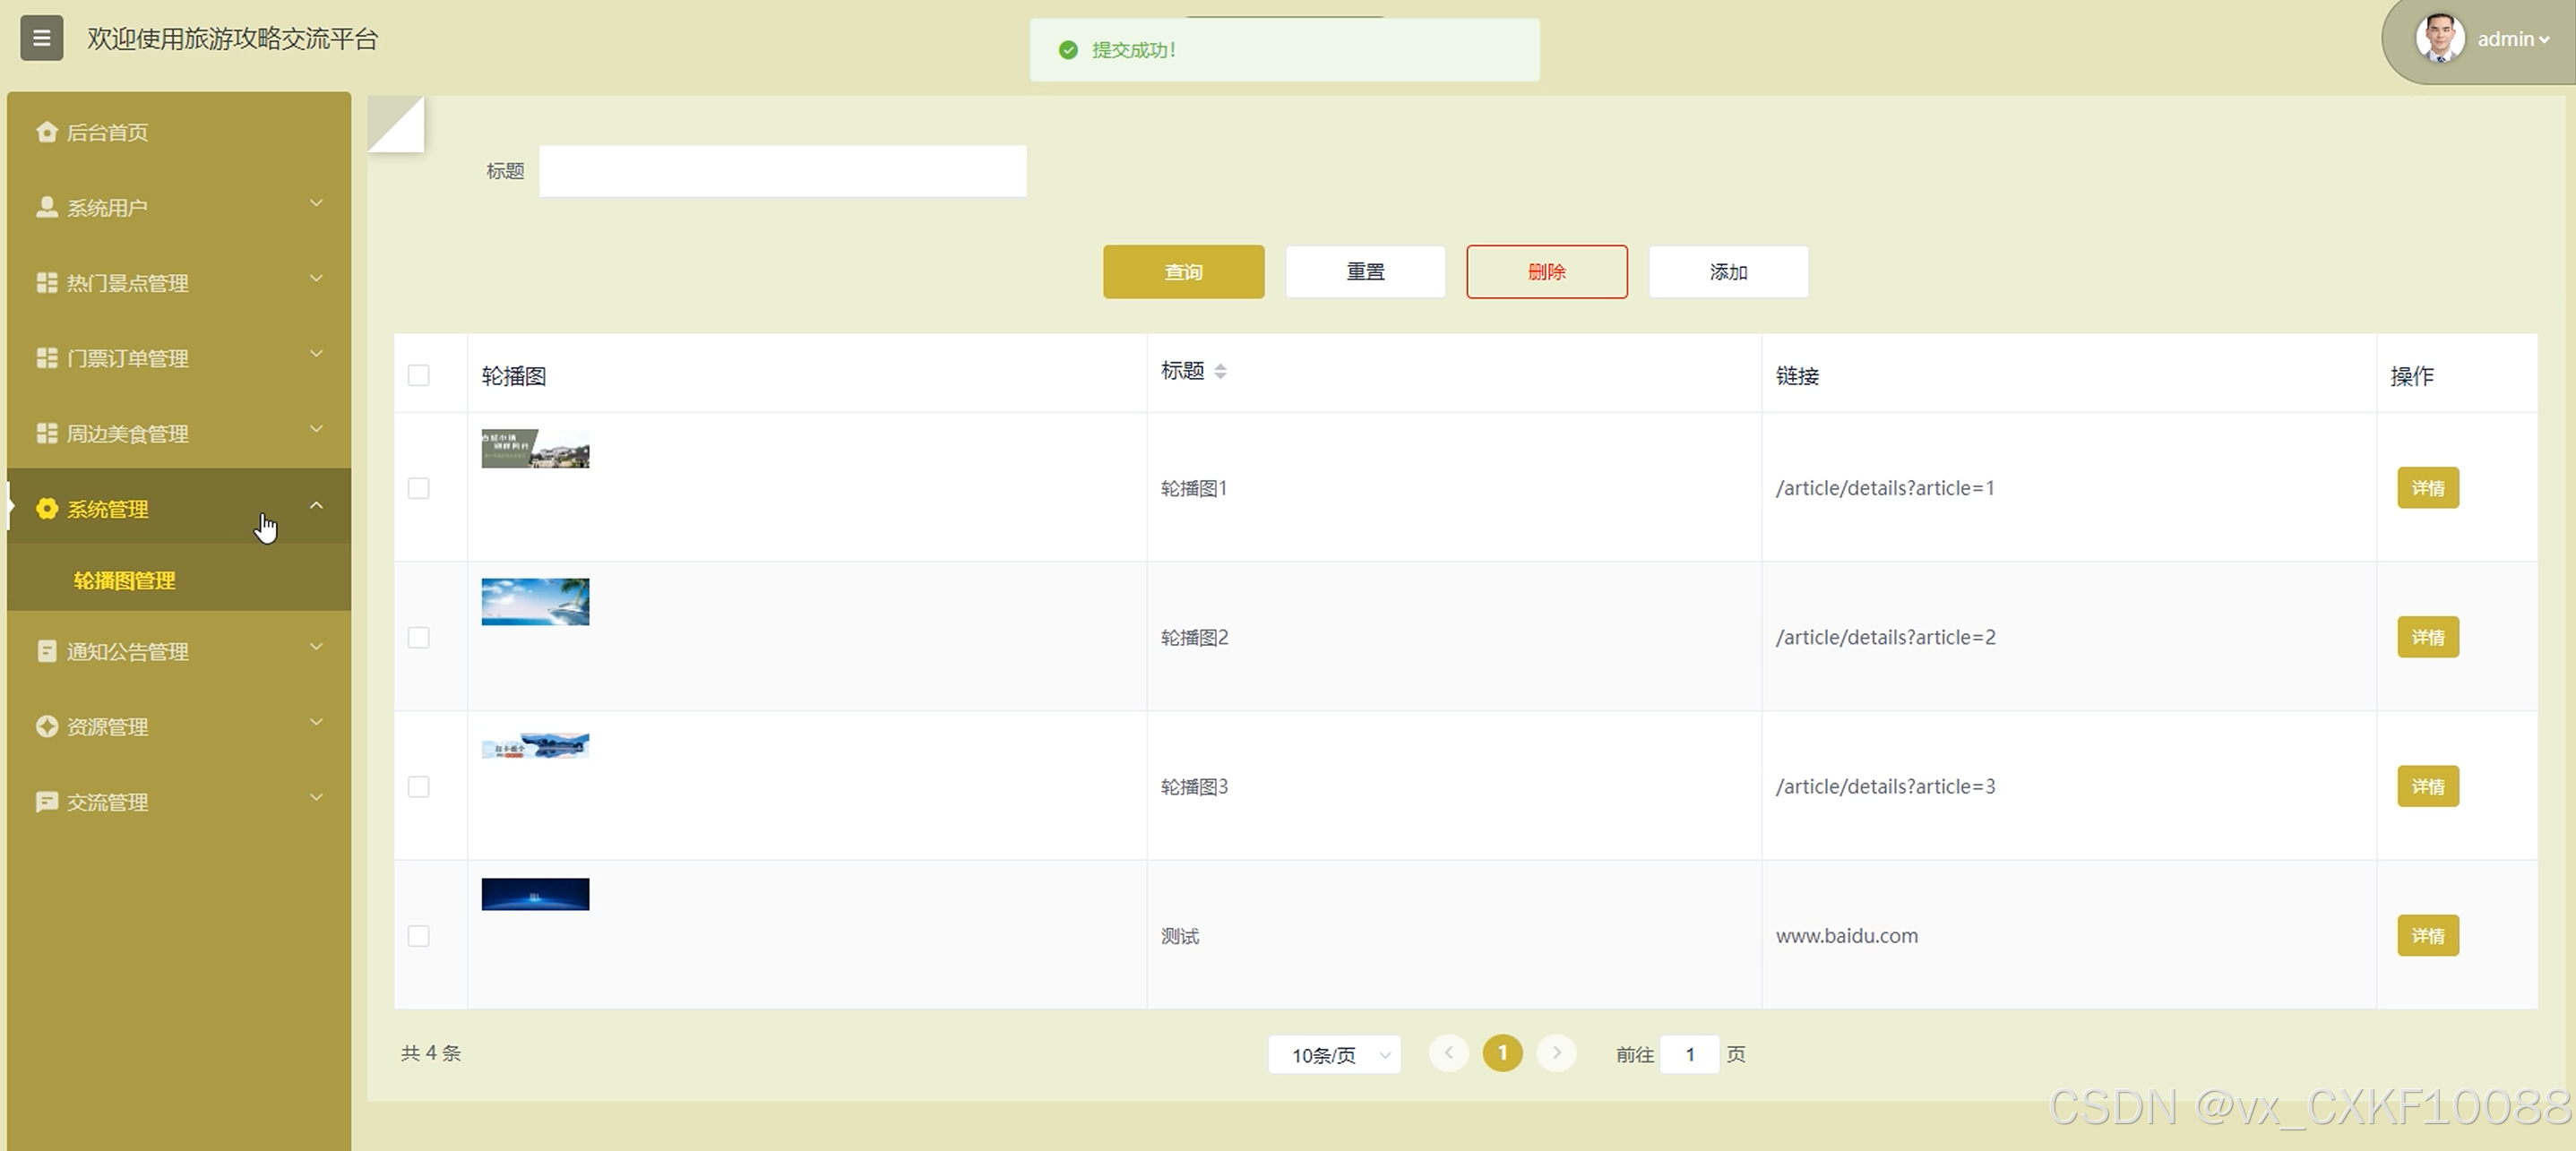Select the checkbox for the 测试 row
The image size is (2576, 1151).
(x=419, y=936)
